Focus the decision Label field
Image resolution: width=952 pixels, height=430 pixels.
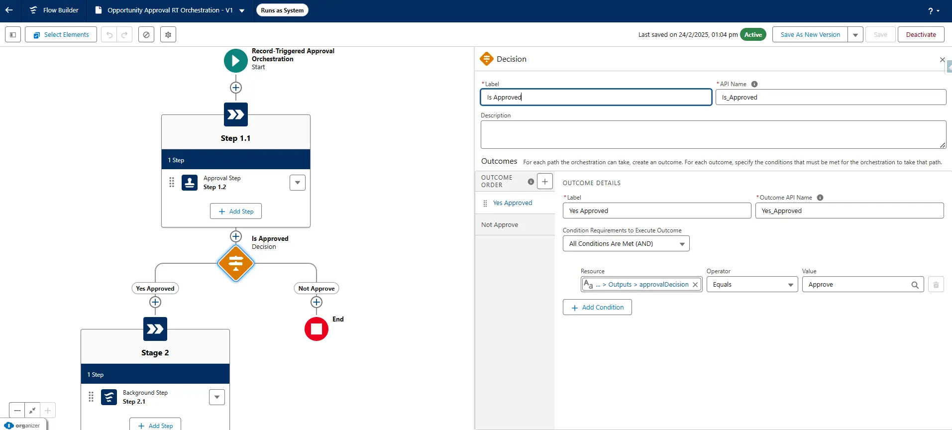coord(596,98)
